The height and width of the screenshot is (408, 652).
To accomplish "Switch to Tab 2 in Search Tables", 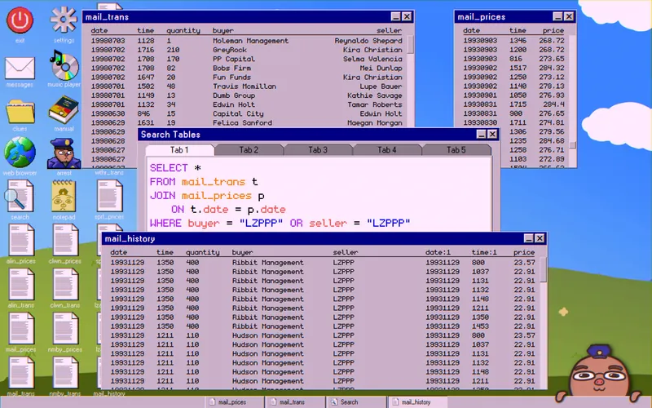I will click(249, 150).
